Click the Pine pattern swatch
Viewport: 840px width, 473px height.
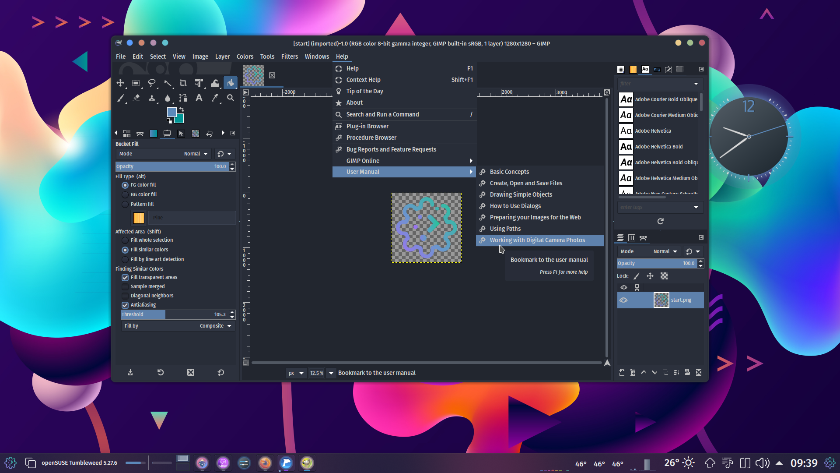[x=139, y=218]
